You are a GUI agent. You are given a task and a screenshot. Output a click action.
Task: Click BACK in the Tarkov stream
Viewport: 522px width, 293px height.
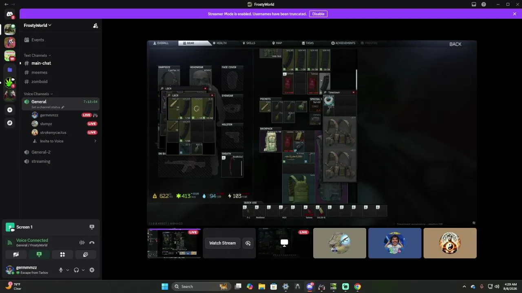pyautogui.click(x=455, y=44)
